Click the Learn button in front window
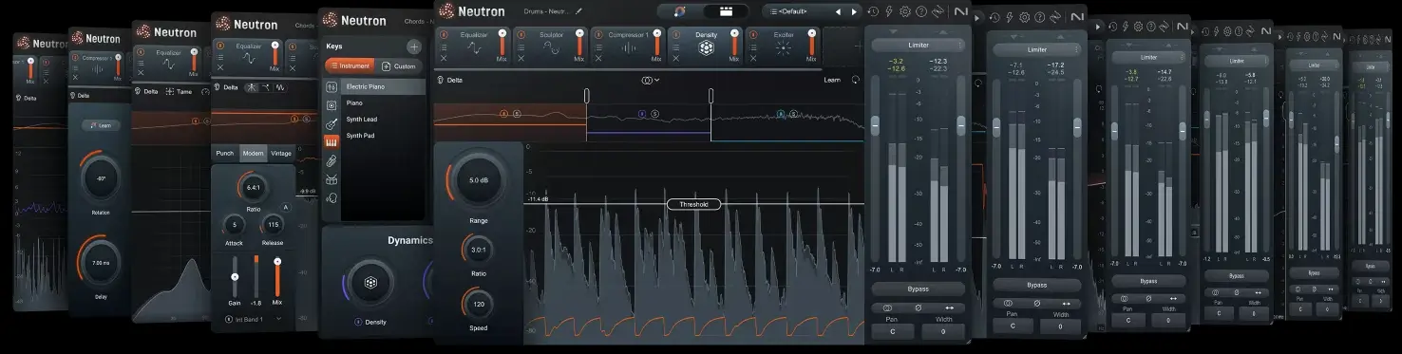This screenshot has height=354, width=1402. (831, 81)
